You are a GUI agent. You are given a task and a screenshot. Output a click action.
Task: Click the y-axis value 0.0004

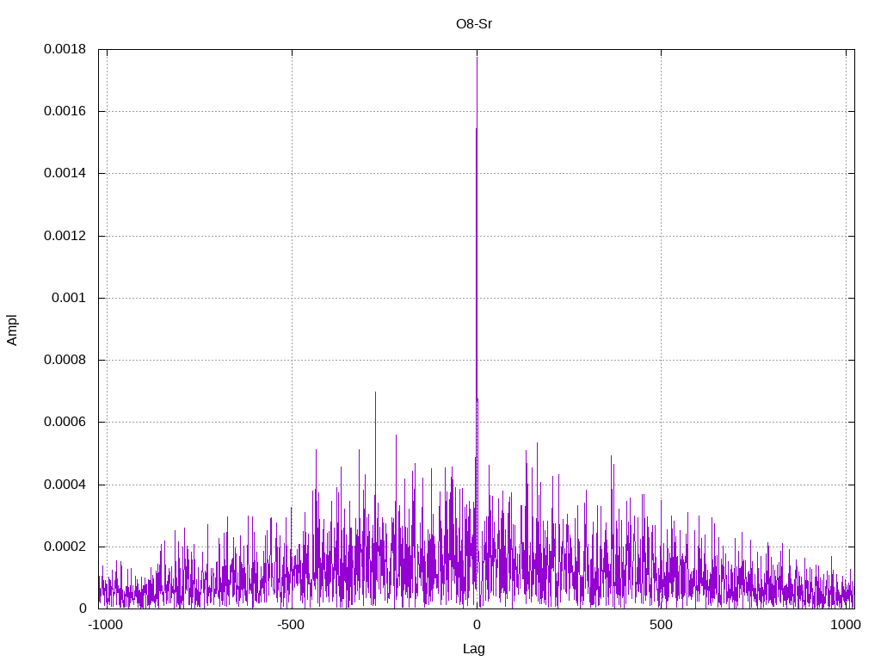point(65,485)
